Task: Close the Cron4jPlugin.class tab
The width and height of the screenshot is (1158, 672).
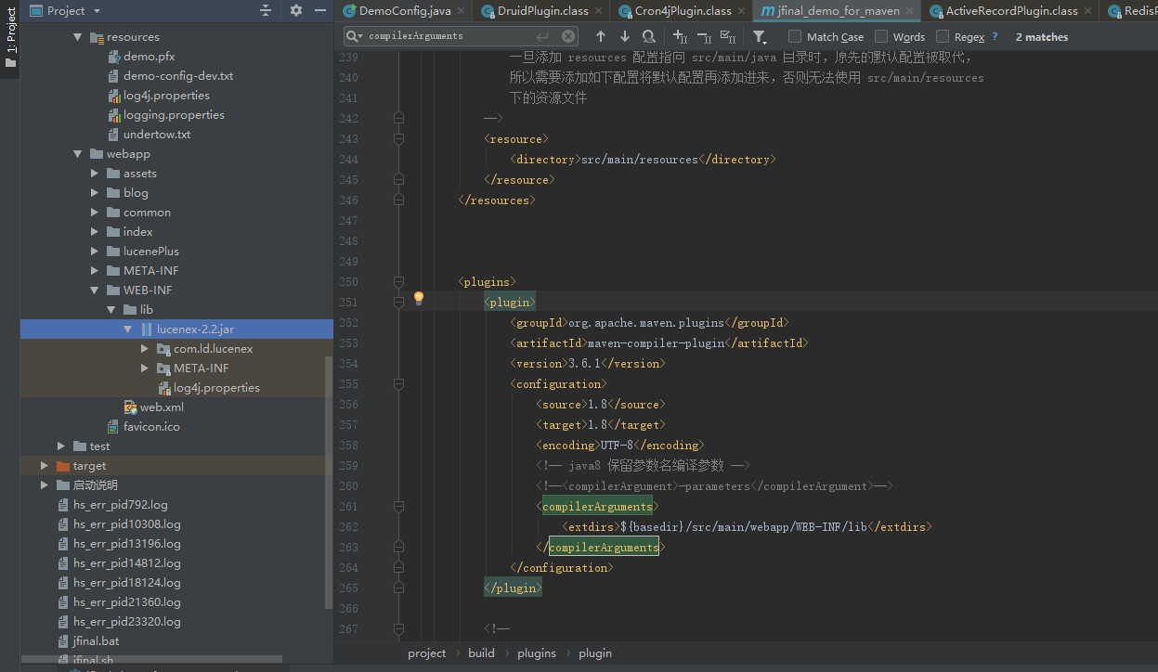Action: click(x=742, y=11)
